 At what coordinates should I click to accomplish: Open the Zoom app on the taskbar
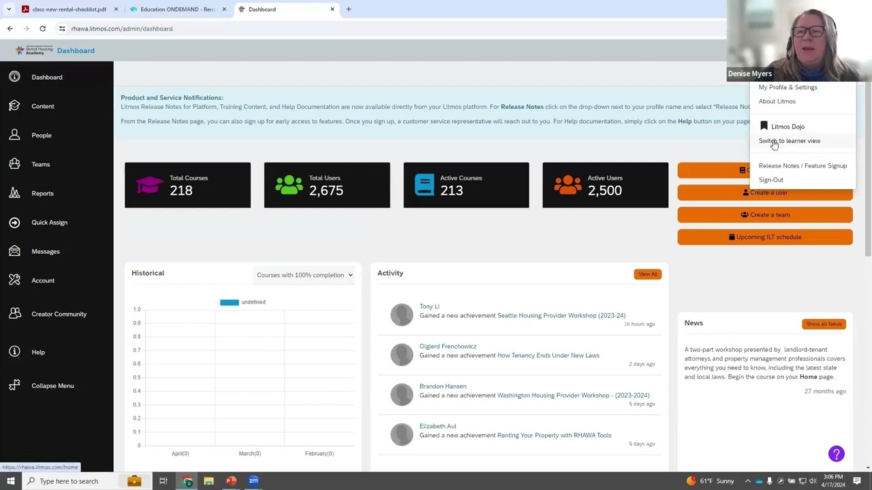coord(253,481)
